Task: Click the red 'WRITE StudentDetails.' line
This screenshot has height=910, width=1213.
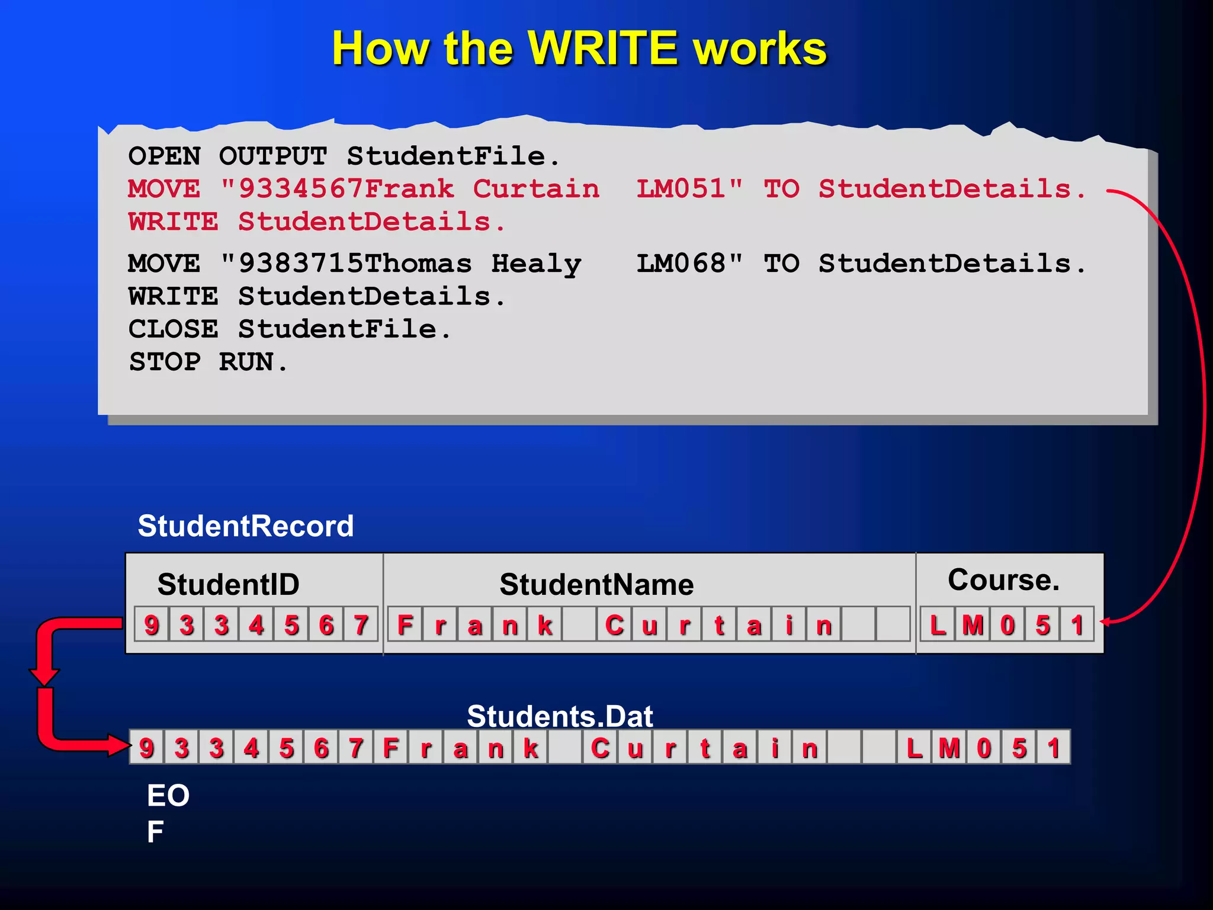Action: pyautogui.click(x=317, y=222)
